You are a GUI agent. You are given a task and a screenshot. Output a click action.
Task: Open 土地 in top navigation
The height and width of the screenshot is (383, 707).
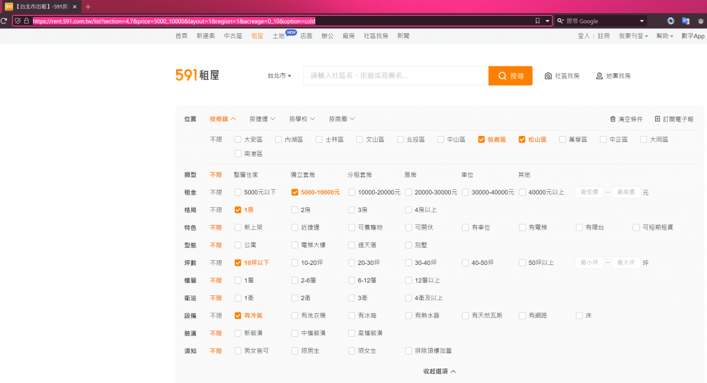279,36
